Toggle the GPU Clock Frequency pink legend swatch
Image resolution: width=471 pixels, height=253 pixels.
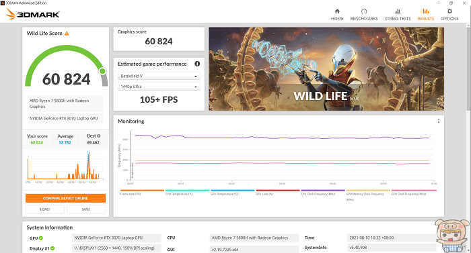(414, 191)
